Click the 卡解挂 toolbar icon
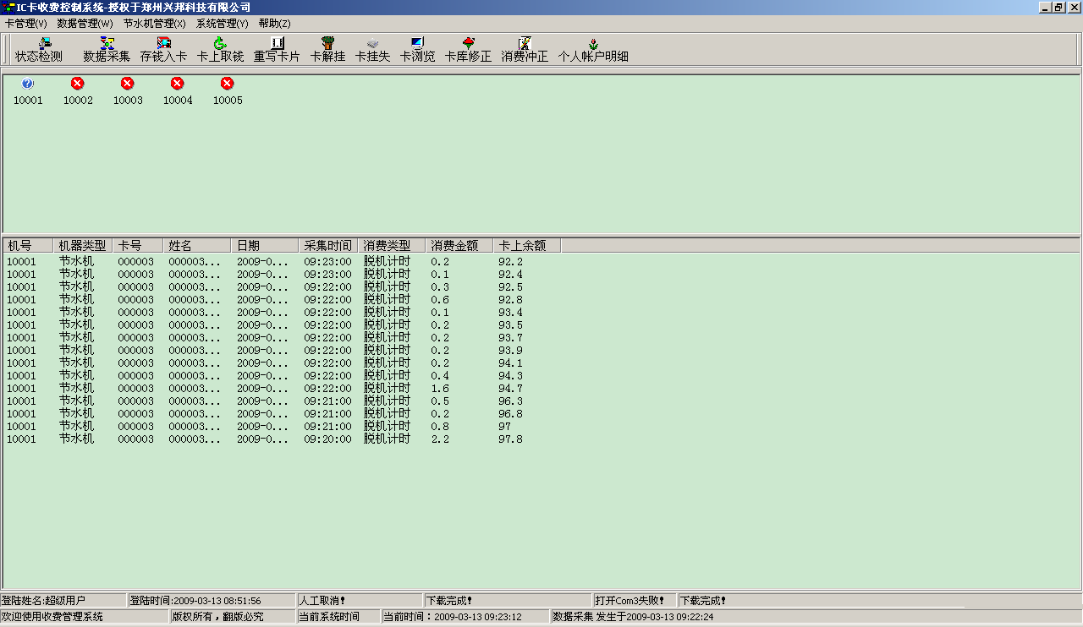This screenshot has width=1083, height=627. 327,50
